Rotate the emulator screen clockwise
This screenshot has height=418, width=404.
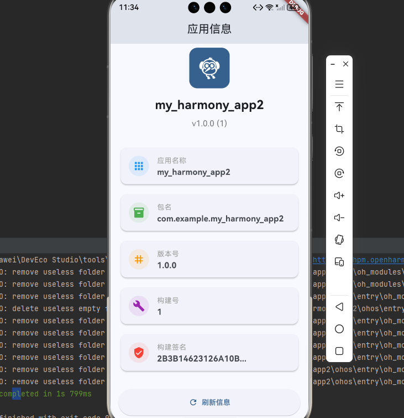point(339,173)
